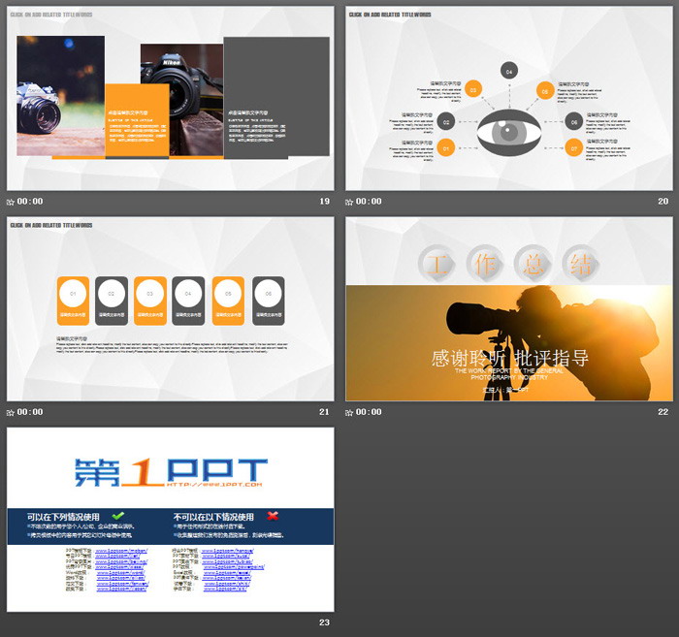Select slide 22 with the photographer silhouette
679x637 pixels.
pos(508,308)
